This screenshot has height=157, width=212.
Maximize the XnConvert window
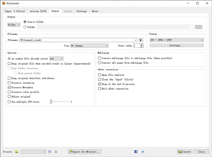(197, 3)
